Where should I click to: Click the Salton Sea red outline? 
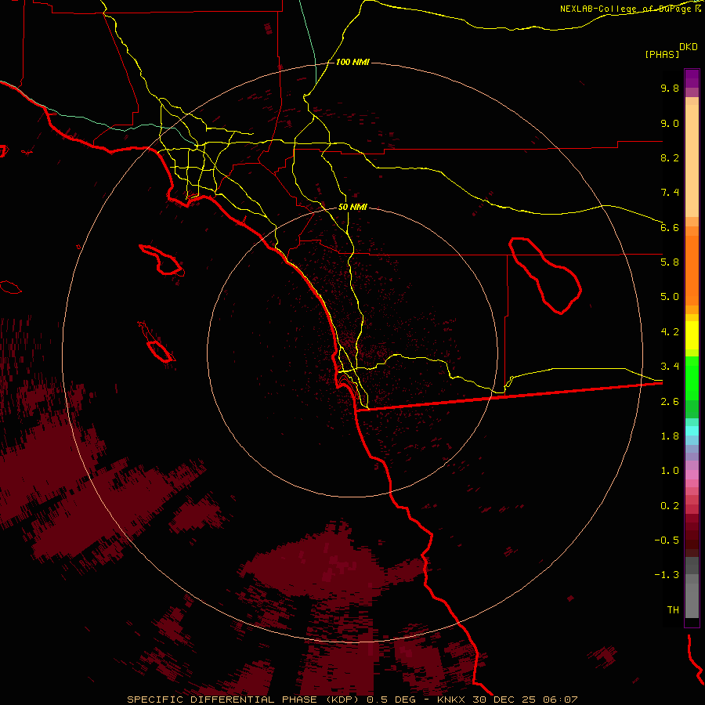coord(545,276)
